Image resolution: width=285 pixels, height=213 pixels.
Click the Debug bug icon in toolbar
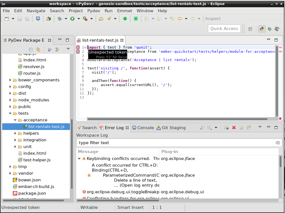[60, 19]
